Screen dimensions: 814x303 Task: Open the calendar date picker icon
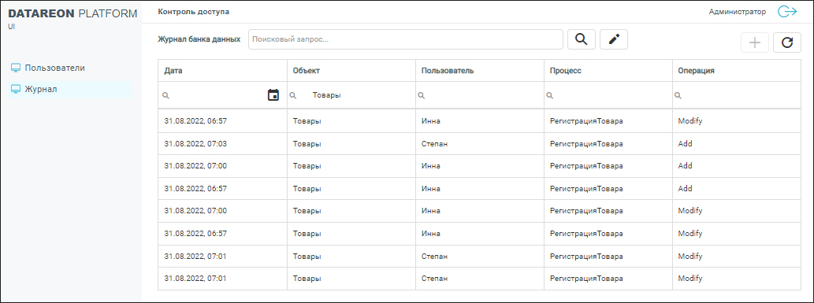coord(273,95)
